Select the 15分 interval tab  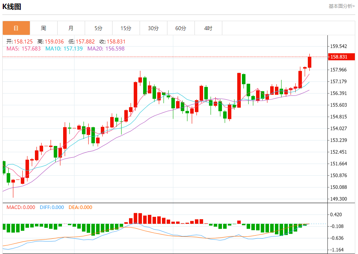click(126, 28)
